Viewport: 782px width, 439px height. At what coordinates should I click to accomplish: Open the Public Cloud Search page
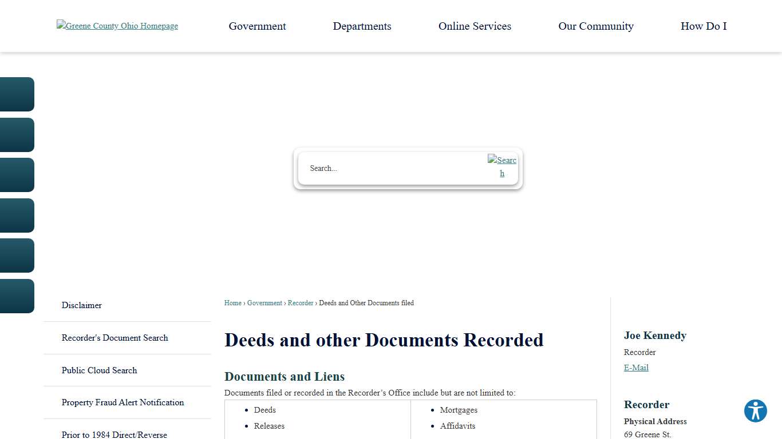(99, 370)
